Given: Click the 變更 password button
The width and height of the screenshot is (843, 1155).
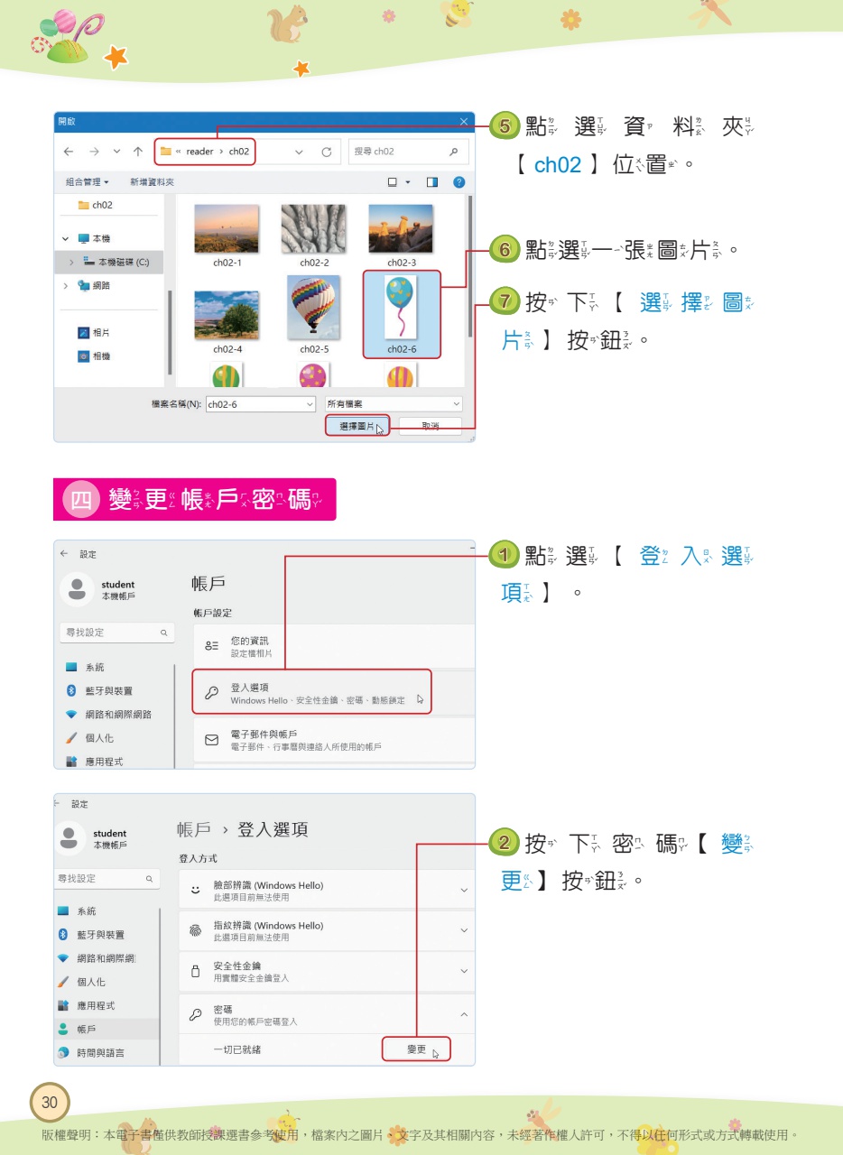Looking at the screenshot, I should coord(416,1049).
